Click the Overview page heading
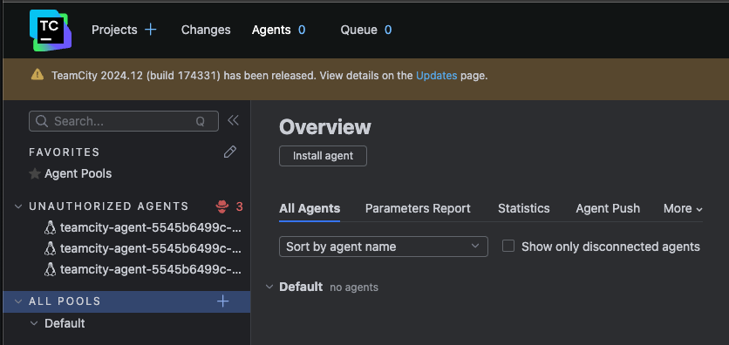729x345 pixels. (x=325, y=127)
